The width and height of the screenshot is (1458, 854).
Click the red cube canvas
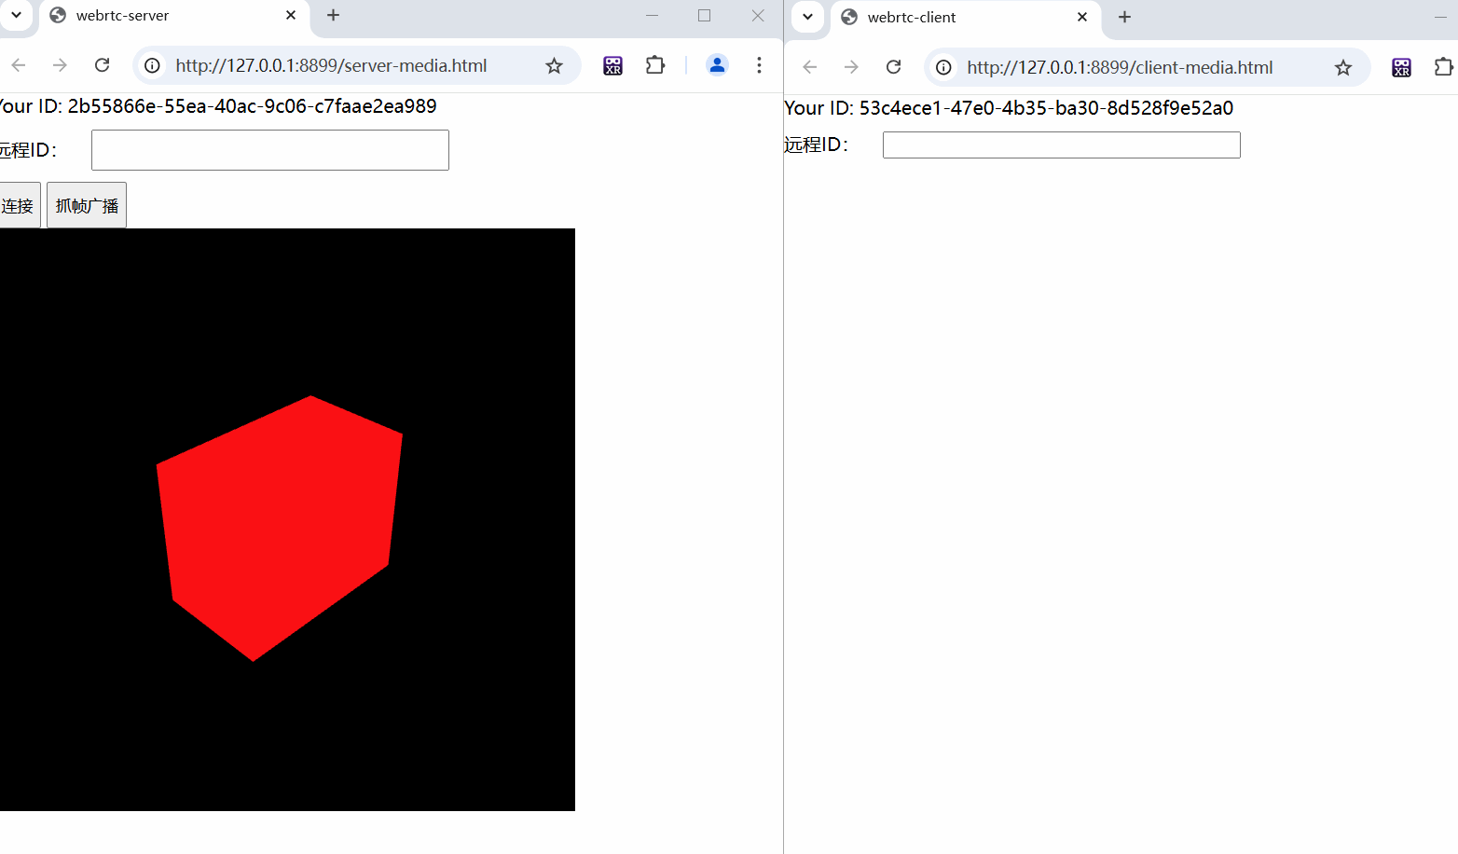pyautogui.click(x=287, y=519)
